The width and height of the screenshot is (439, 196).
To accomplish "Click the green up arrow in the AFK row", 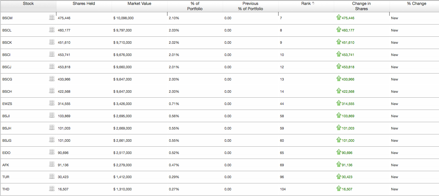I will (x=339, y=164).
